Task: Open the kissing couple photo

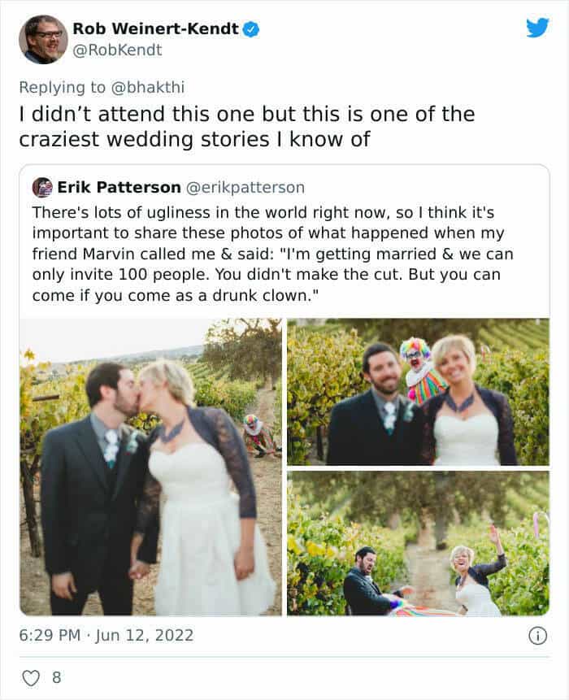Action: click(x=150, y=467)
